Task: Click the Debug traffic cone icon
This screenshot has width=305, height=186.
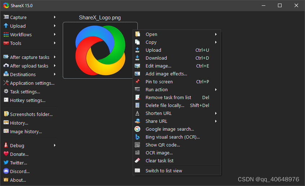Action: pos(6,145)
